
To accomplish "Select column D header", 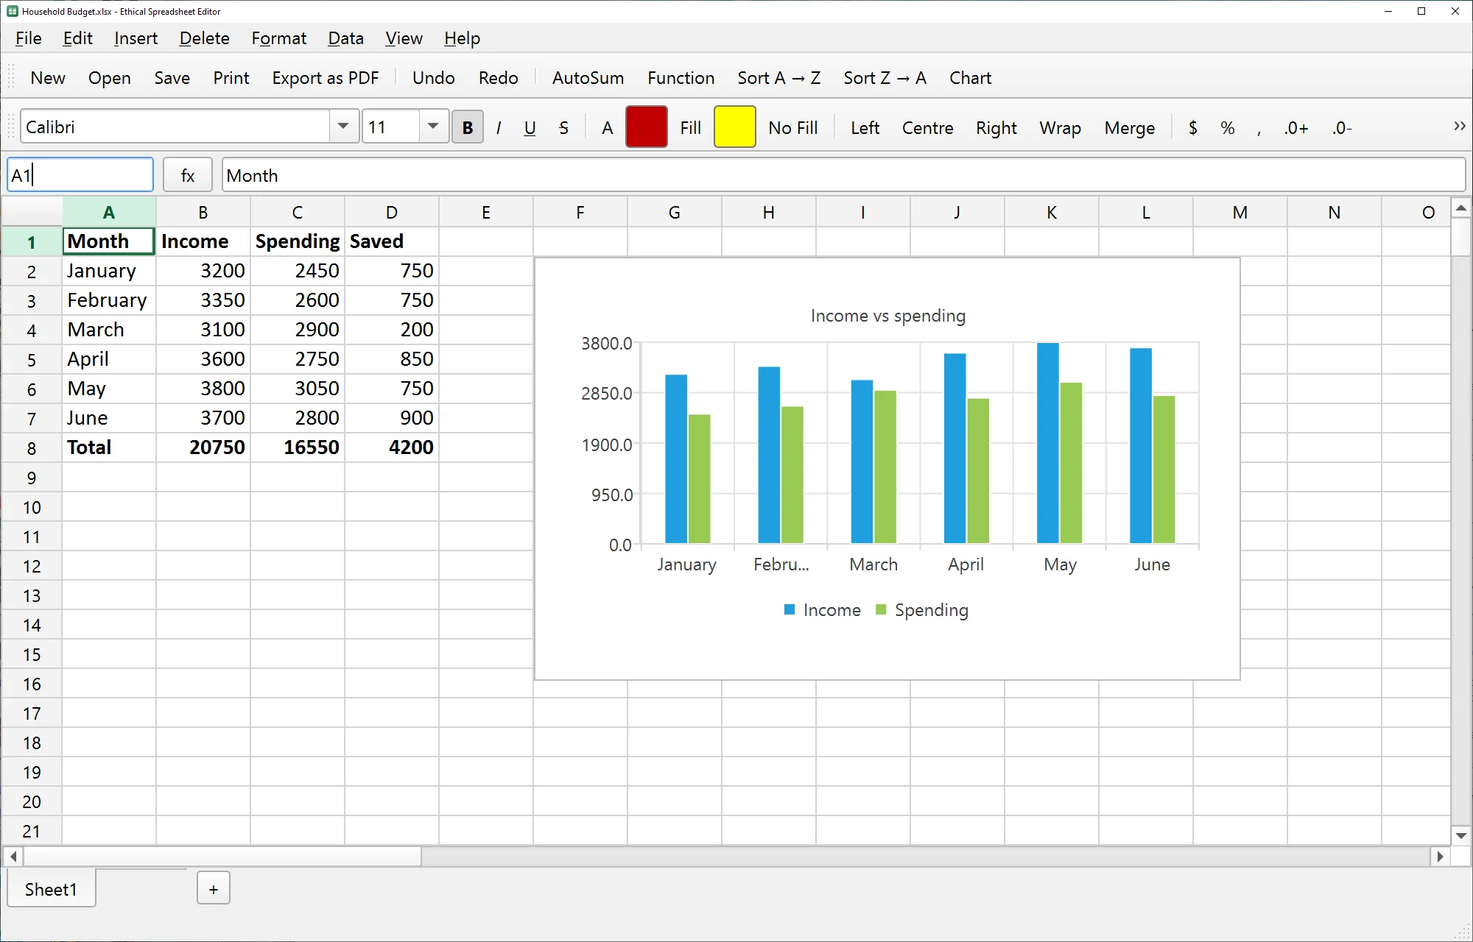I will pyautogui.click(x=392, y=212).
